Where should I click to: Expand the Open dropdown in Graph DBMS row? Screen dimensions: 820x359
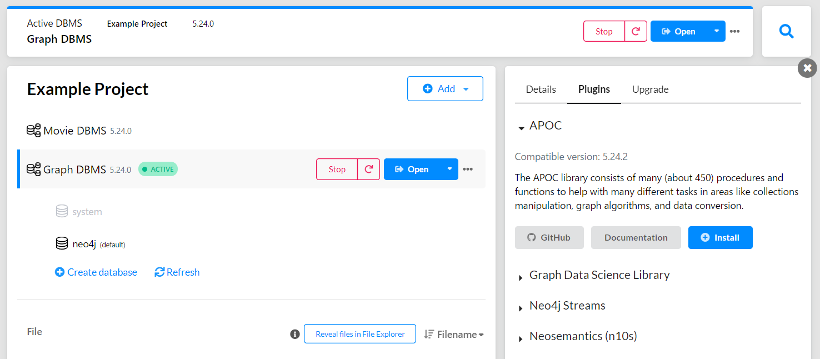point(449,169)
